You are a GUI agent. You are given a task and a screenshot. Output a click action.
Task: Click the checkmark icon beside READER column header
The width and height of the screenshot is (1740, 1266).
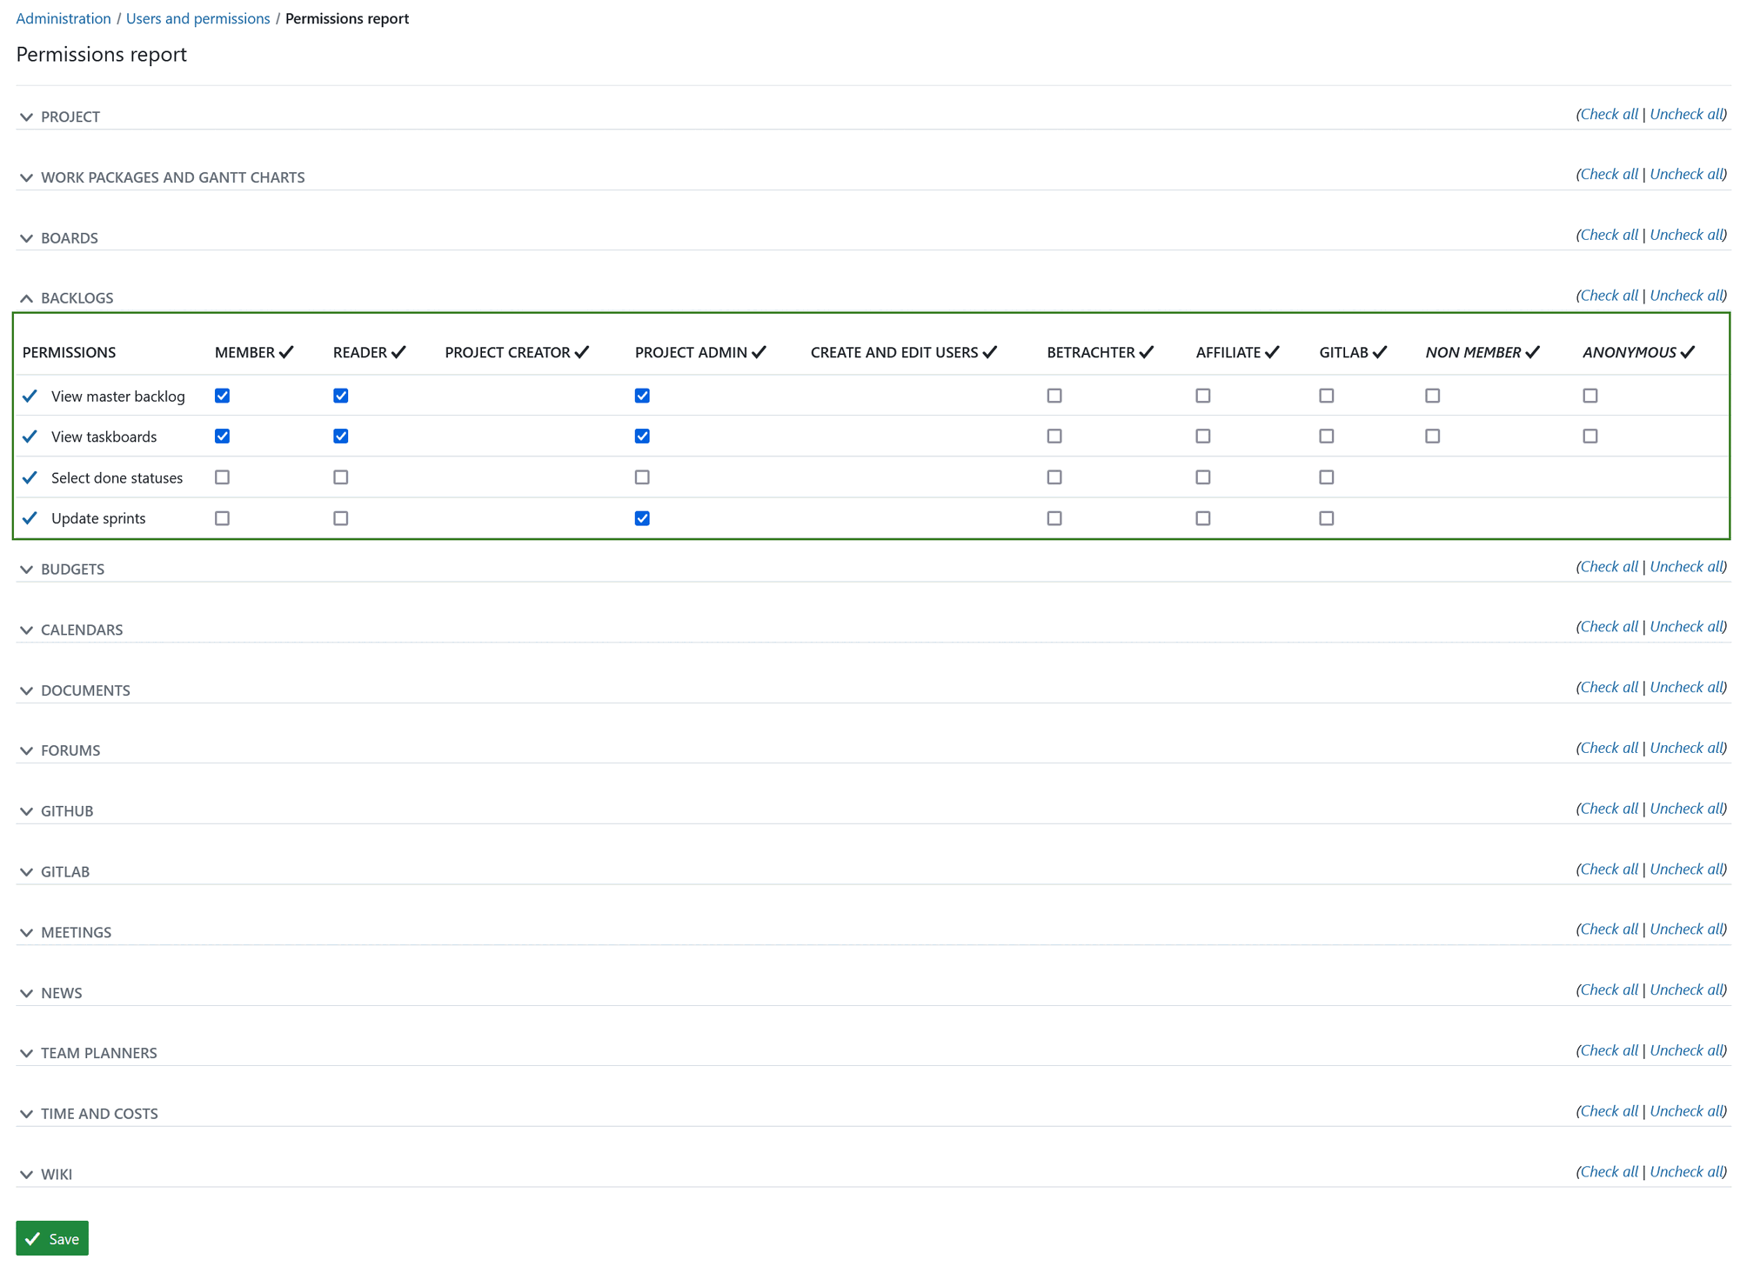[x=398, y=351]
